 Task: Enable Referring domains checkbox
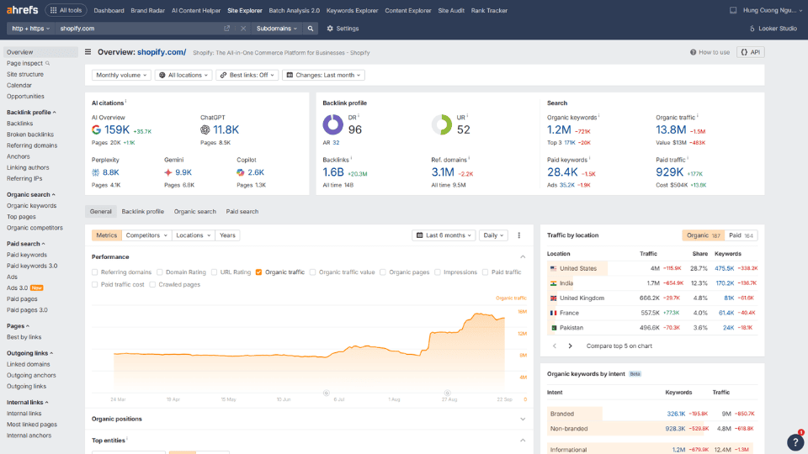95,272
